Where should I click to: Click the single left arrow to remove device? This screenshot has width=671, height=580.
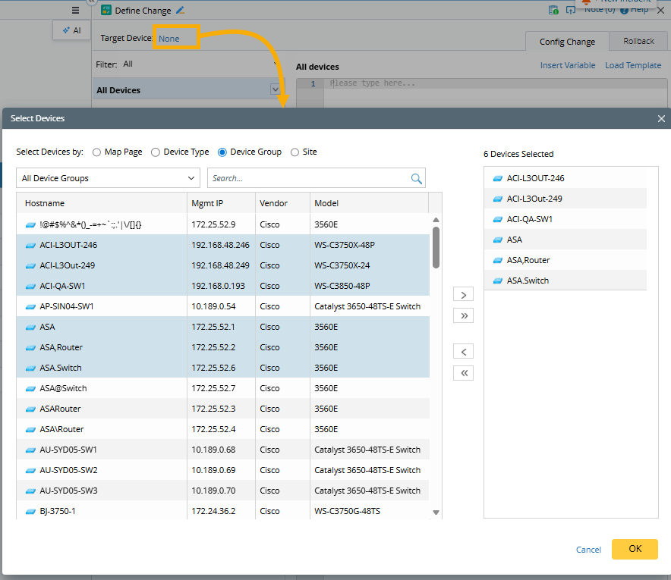tap(463, 352)
